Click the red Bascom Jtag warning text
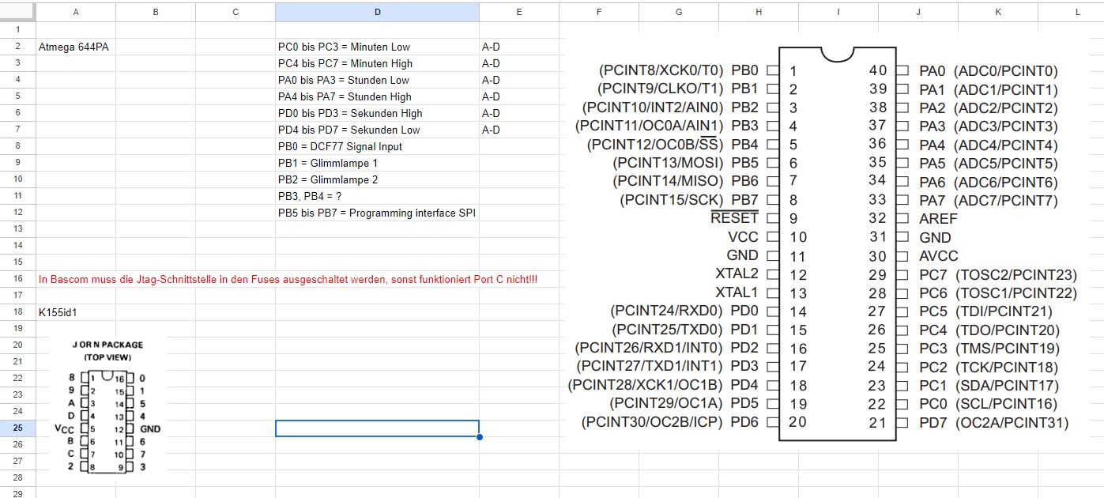 (288, 279)
